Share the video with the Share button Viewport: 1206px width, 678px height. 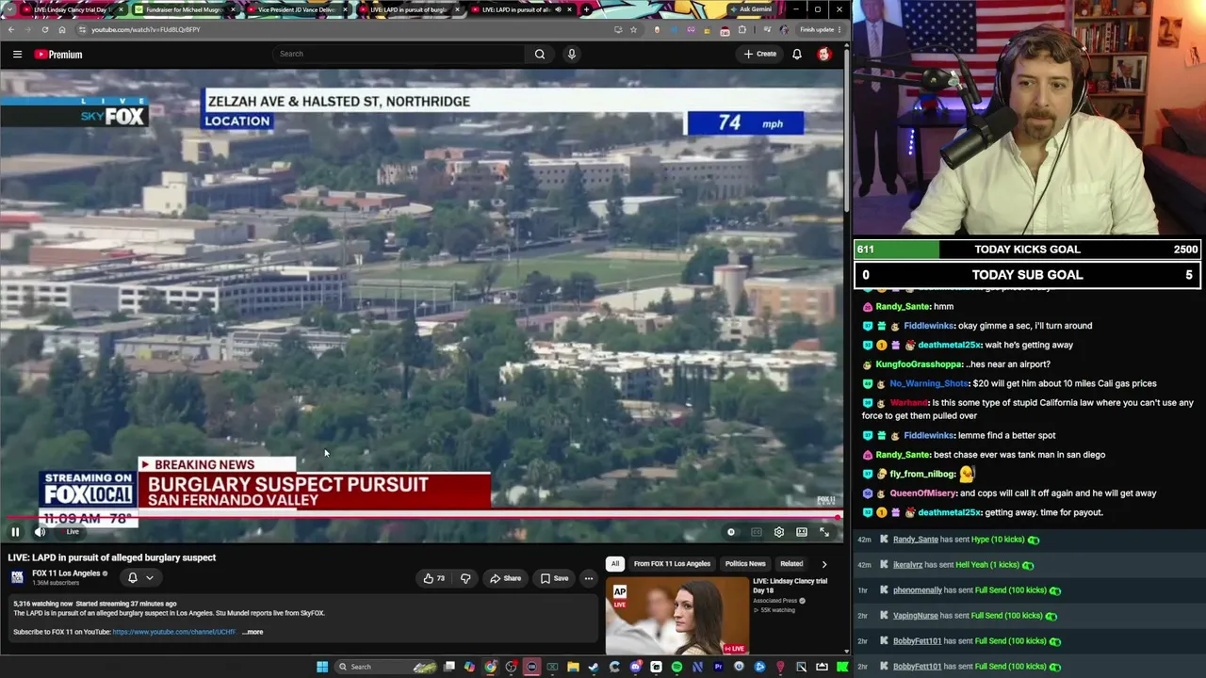506,578
